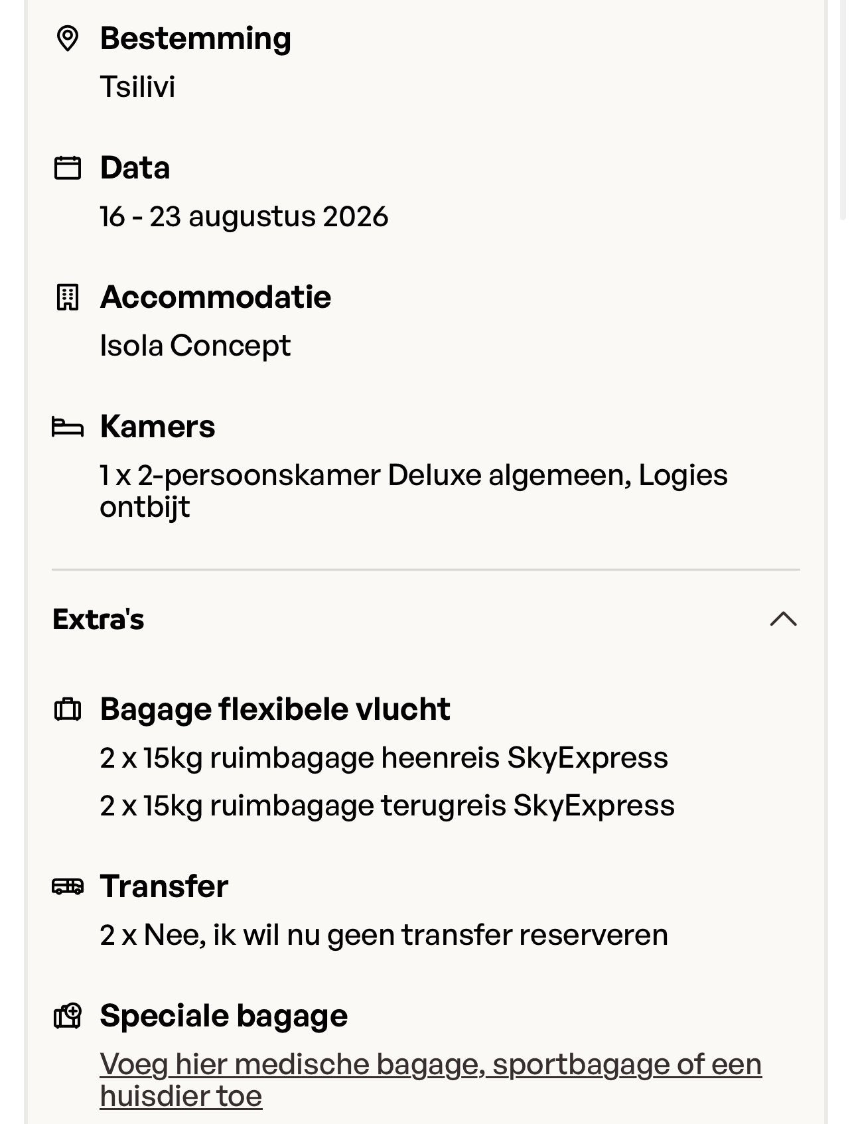Viewport: 852px width, 1124px height.
Task: Click the terugreis SkyExpress baggage line
Action: tap(387, 806)
